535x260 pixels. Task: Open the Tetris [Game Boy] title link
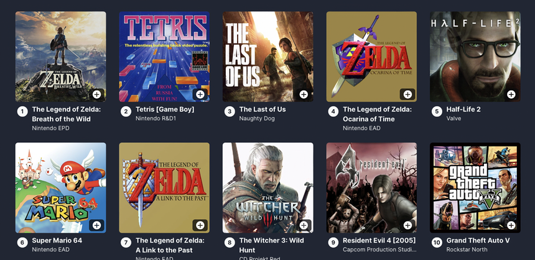(165, 109)
